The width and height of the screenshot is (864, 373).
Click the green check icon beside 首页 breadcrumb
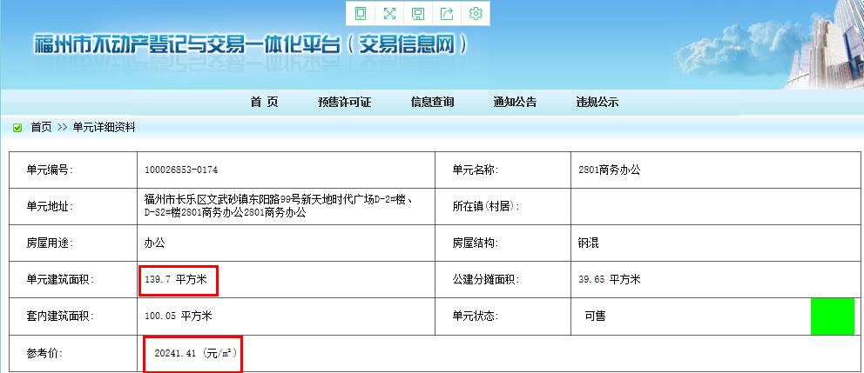(17, 128)
